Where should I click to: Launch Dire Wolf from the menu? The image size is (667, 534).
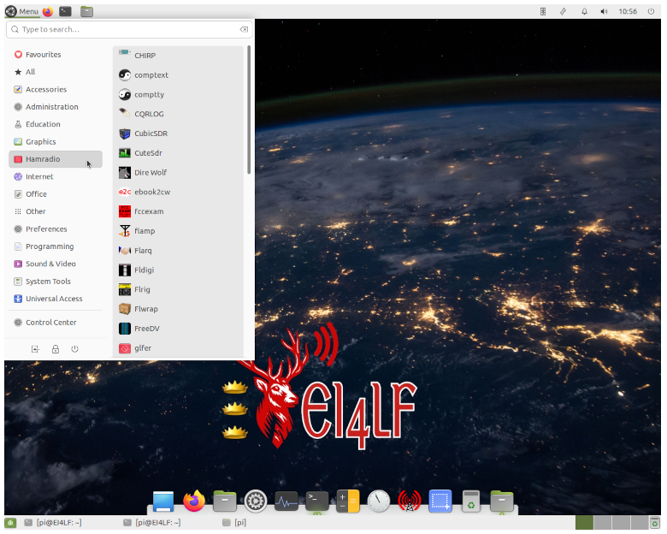click(x=150, y=173)
